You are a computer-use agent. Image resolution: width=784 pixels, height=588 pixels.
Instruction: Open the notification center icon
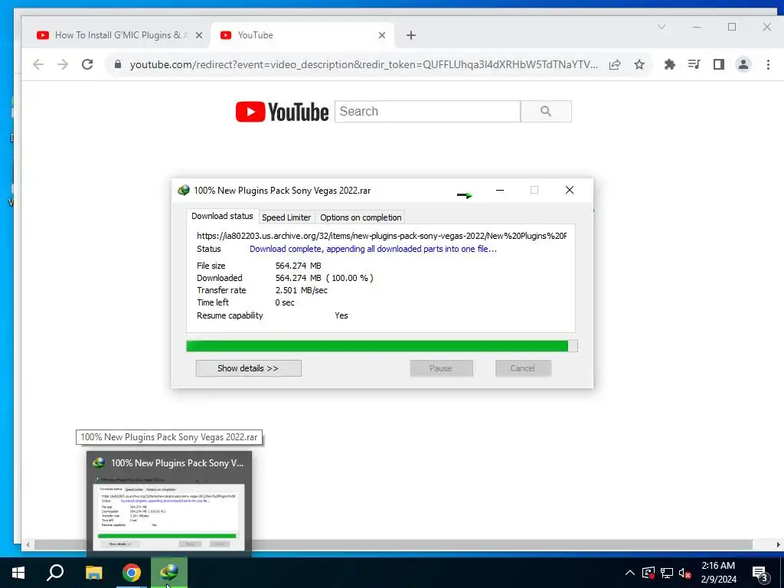(759, 573)
